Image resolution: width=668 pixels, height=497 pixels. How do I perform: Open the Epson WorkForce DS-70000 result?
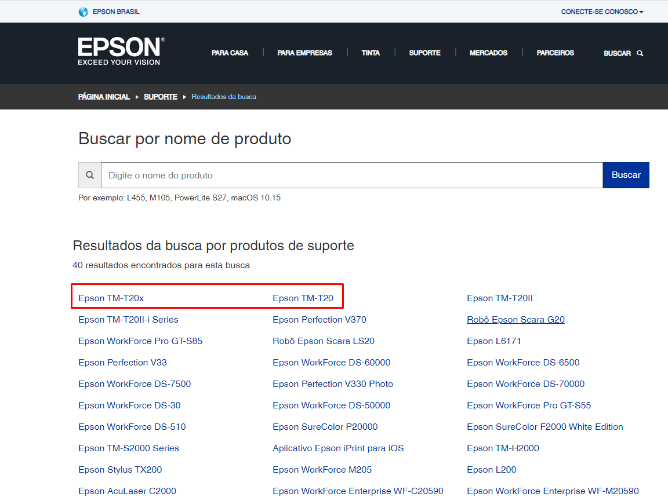pos(526,384)
